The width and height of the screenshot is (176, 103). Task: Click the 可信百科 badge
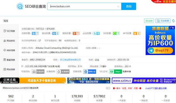[38, 72]
